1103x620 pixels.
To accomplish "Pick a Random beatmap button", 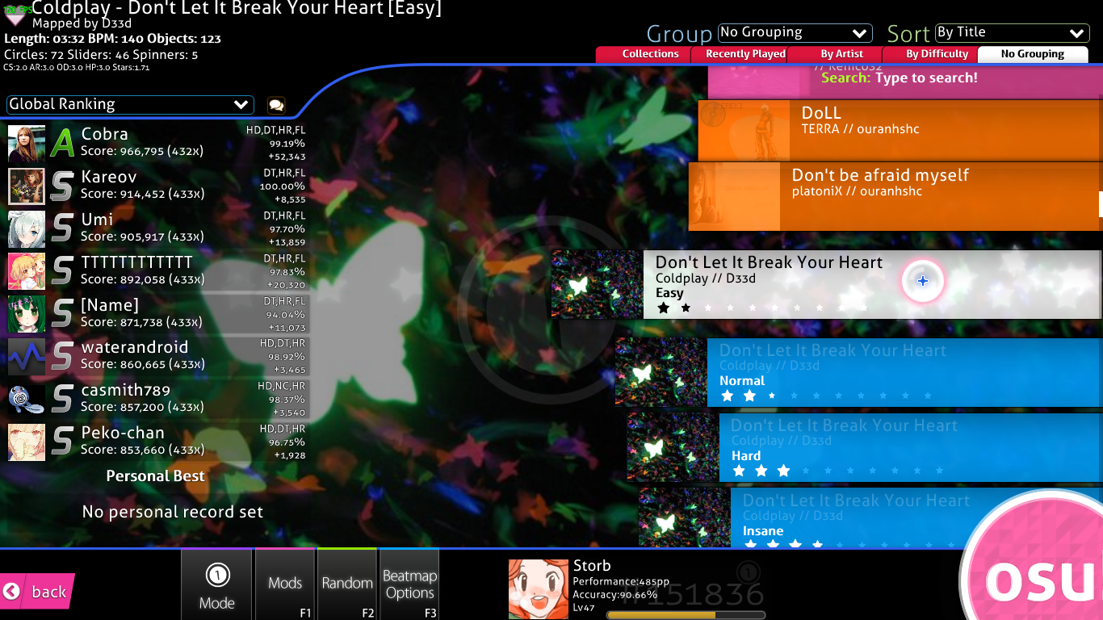I will point(347,584).
